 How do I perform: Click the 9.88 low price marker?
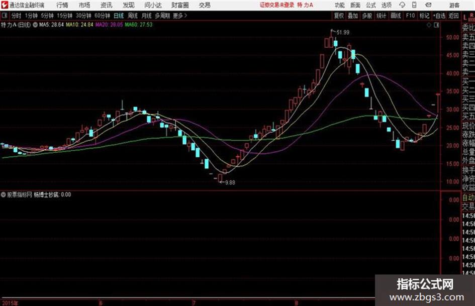[x=230, y=182]
